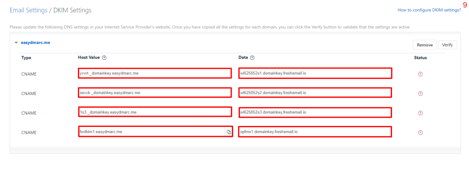Collapse the easydmarc.me domain section

point(16,42)
